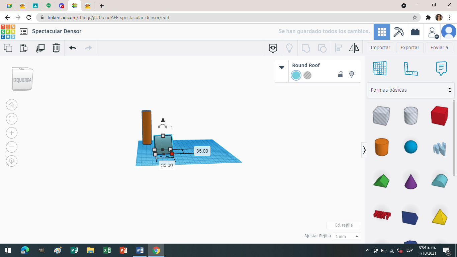
Task: Pick the red Box shape
Action: coord(440,115)
